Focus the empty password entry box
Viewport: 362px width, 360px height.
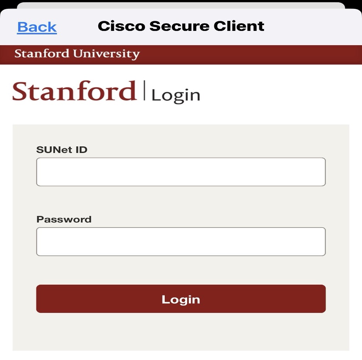pos(181,241)
